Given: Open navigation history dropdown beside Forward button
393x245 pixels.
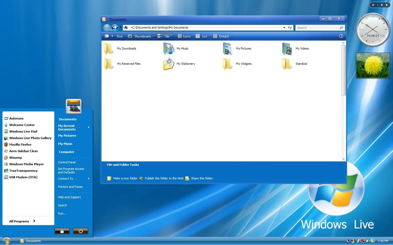Looking at the screenshot, I should [120, 27].
